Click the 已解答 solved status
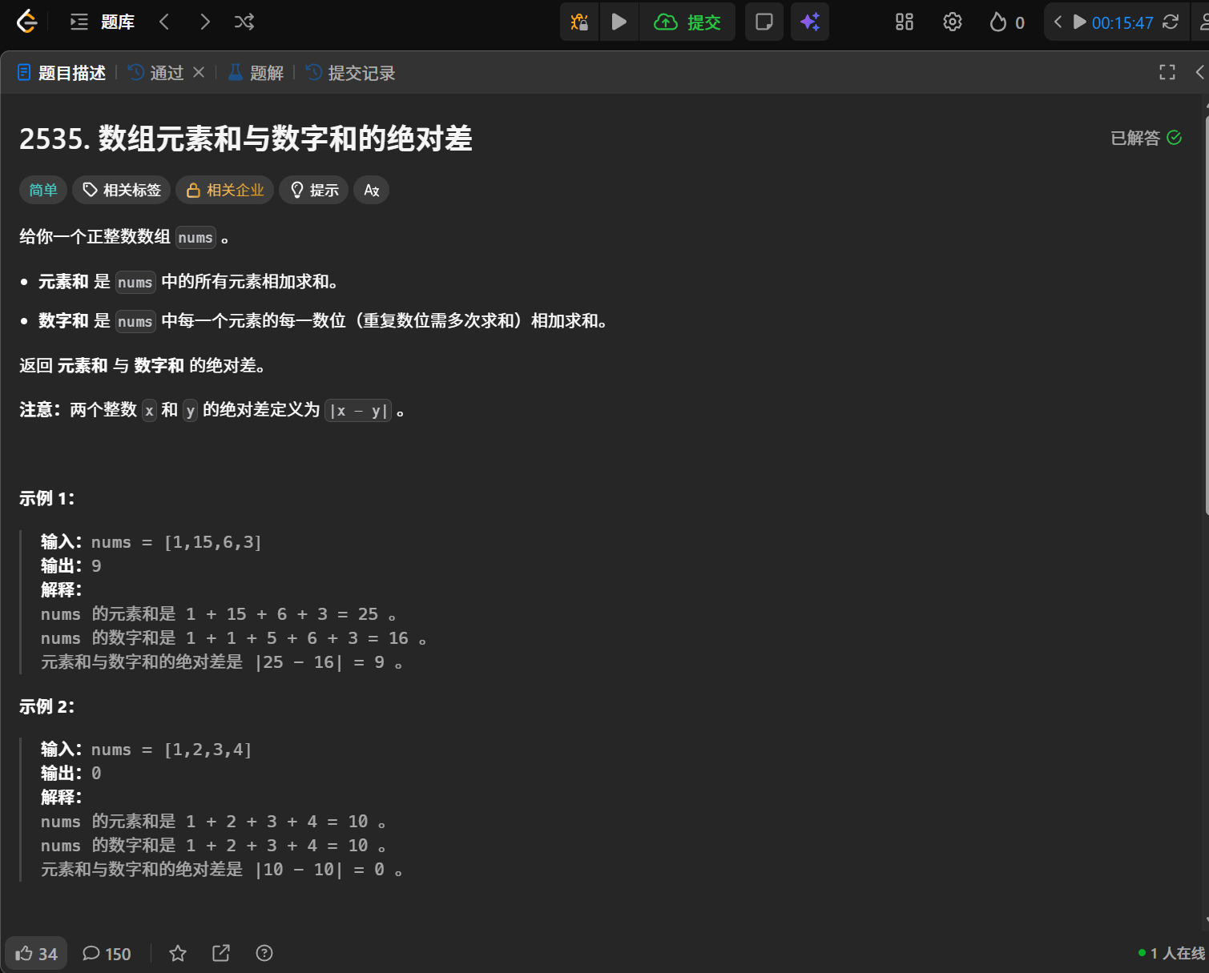Image resolution: width=1209 pixels, height=973 pixels. click(x=1146, y=138)
